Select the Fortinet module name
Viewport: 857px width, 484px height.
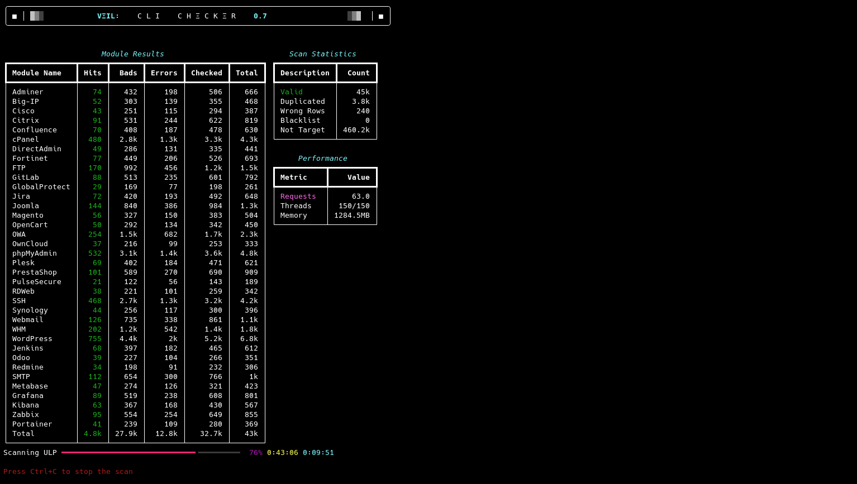30,159
